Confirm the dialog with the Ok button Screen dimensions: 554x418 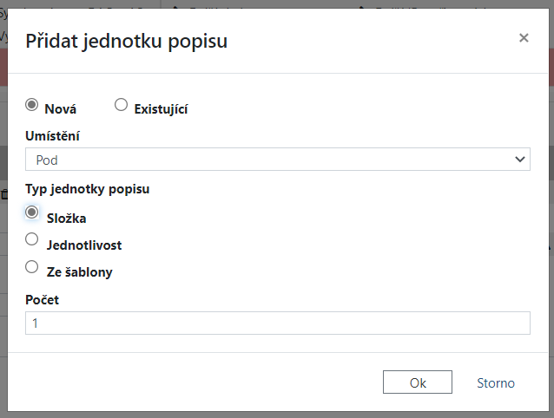417,382
